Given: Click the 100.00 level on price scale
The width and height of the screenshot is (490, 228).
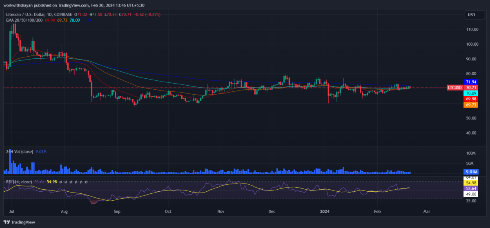Looking at the screenshot, I should pyautogui.click(x=472, y=44).
